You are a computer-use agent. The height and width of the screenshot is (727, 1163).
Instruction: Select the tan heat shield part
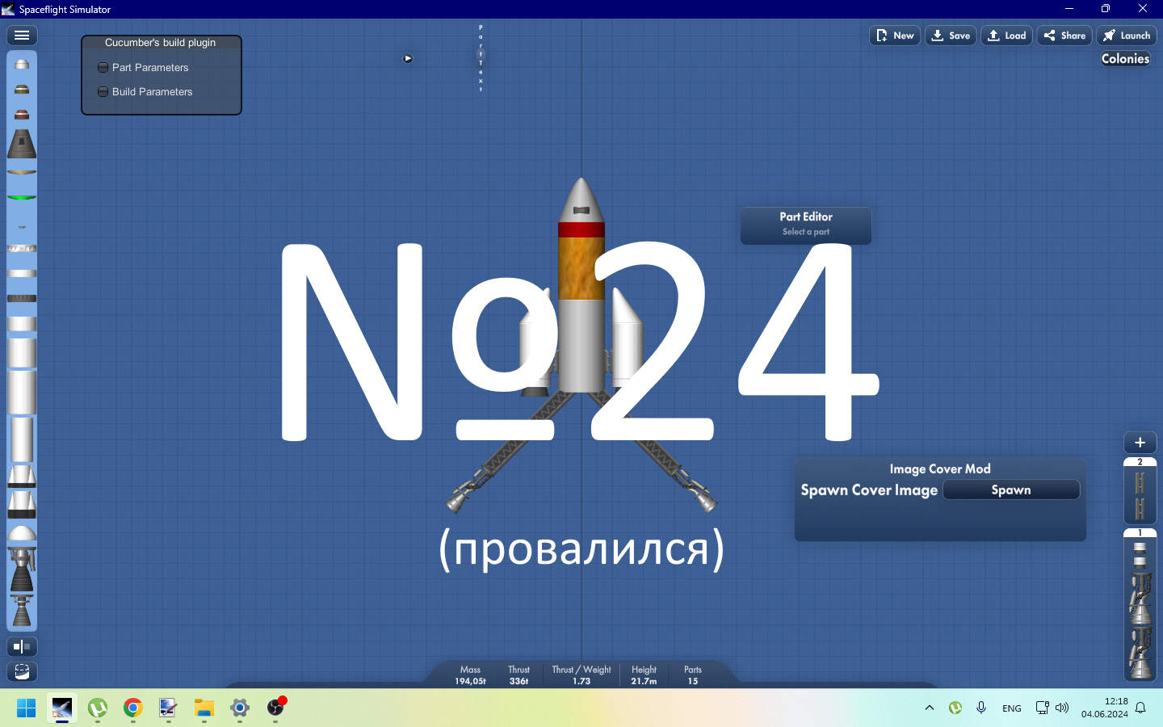point(22,172)
